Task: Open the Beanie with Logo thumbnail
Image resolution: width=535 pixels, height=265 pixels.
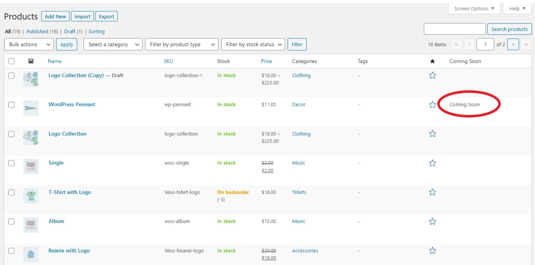Action: point(31,254)
